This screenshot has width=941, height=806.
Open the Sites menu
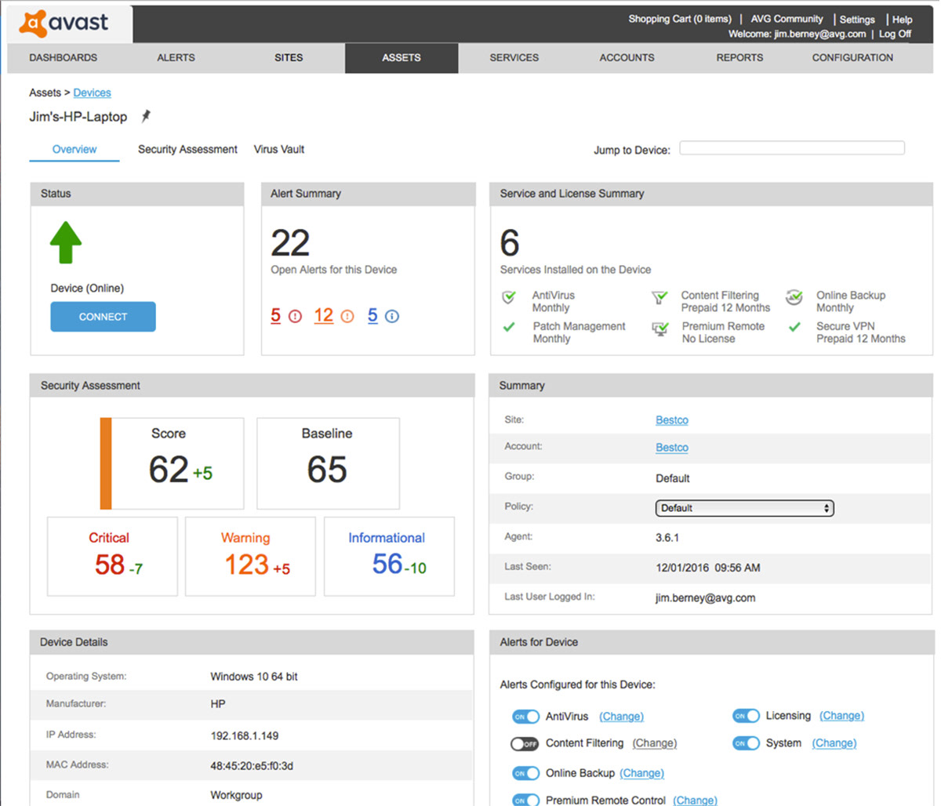[289, 58]
